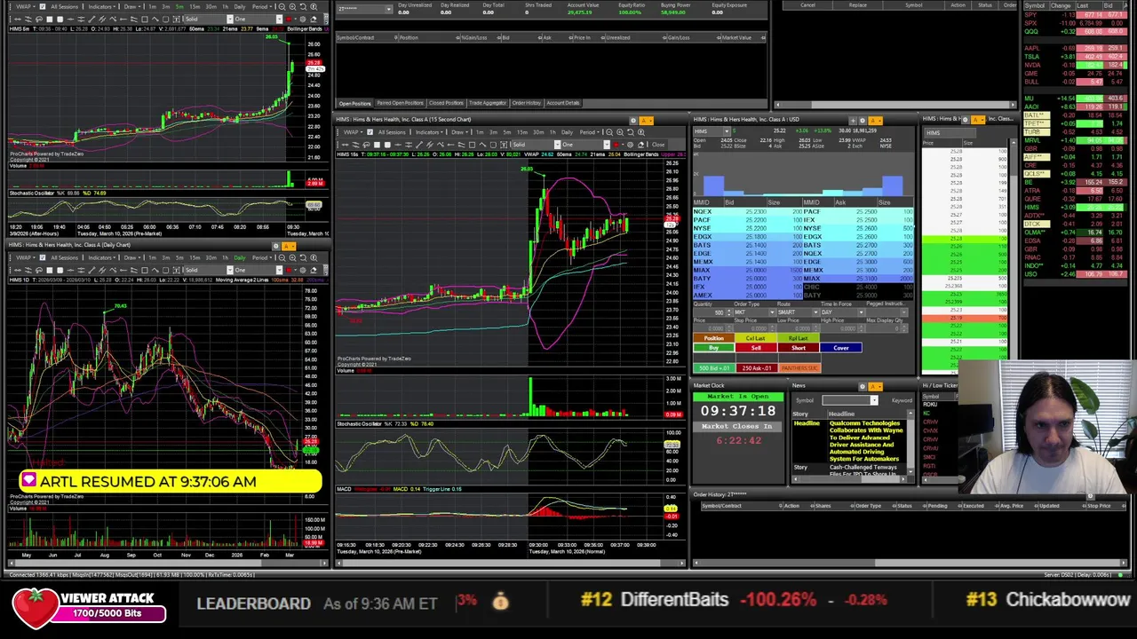Screen dimensions: 1137x639
Task: Expand the Indicators menu in the top-left 5m chart
Action: click(101, 7)
